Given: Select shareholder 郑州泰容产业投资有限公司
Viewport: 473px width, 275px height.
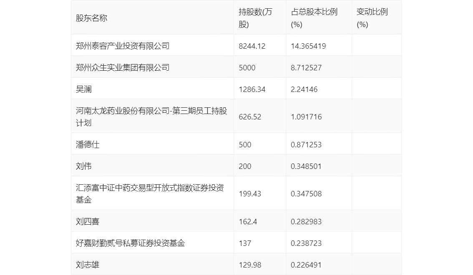Looking at the screenshot, I should (x=123, y=46).
